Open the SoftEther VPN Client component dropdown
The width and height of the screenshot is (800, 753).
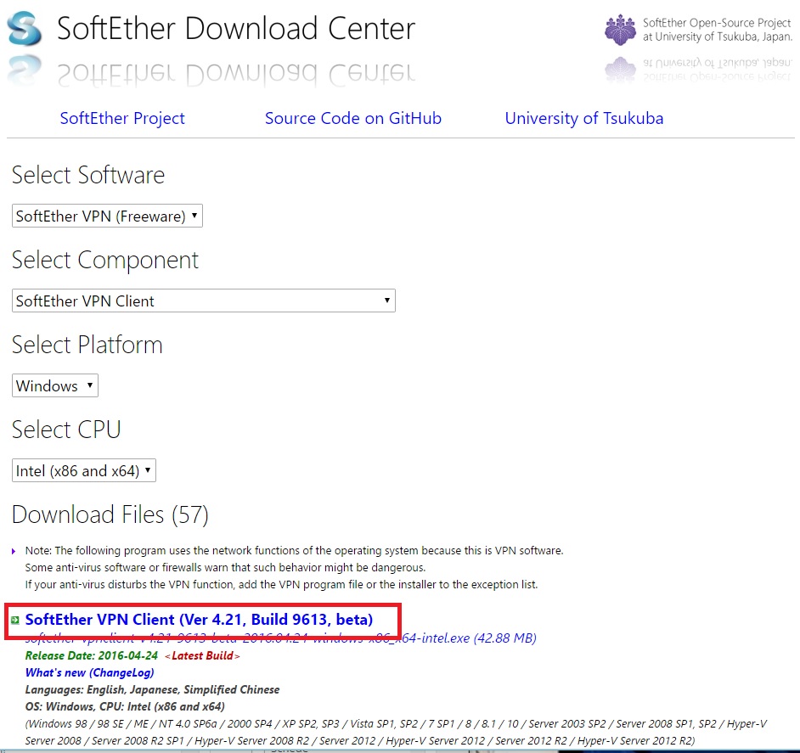tap(204, 301)
